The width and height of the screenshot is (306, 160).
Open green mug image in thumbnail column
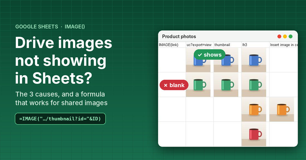226,85
